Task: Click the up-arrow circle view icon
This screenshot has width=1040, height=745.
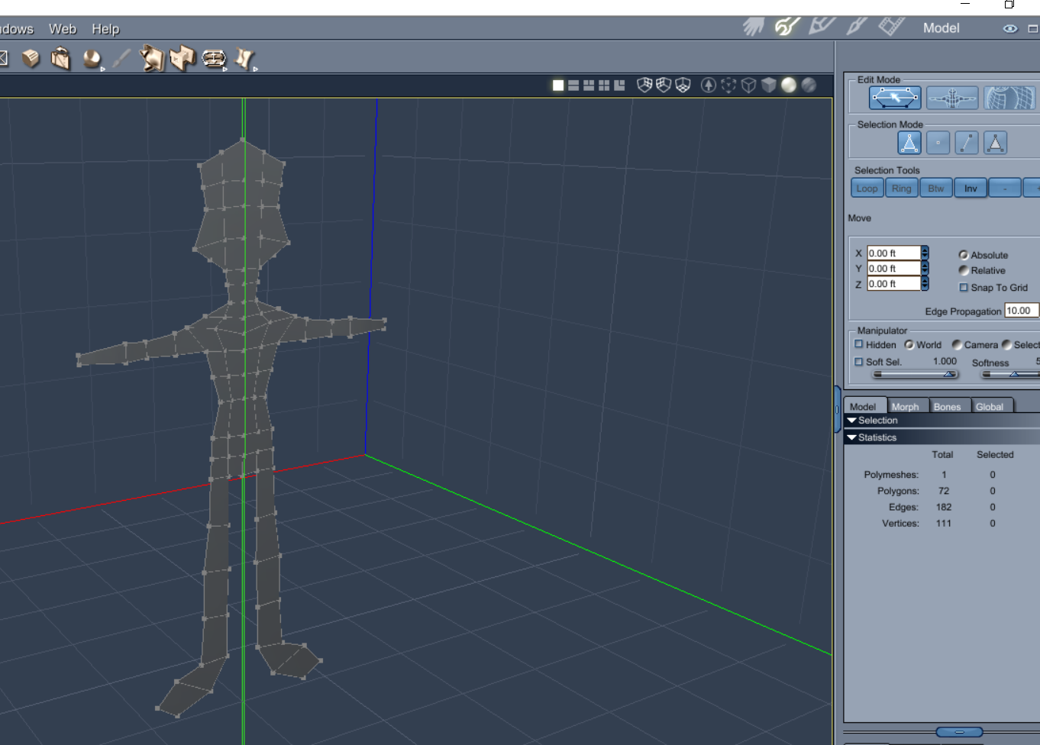Action: pos(709,85)
